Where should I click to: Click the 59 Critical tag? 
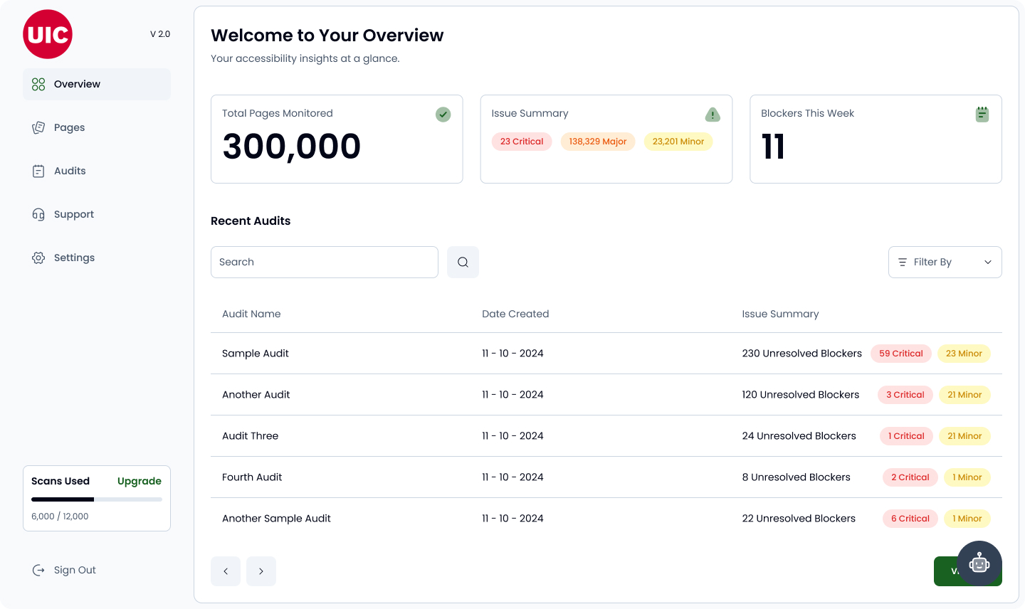(901, 354)
